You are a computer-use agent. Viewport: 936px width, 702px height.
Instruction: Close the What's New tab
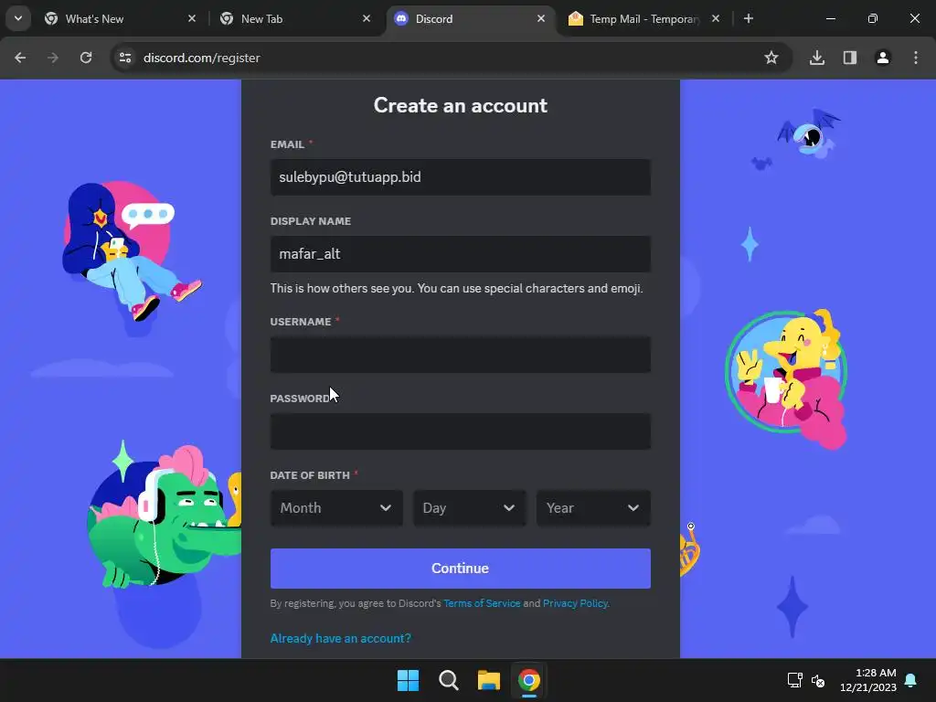pos(192,18)
